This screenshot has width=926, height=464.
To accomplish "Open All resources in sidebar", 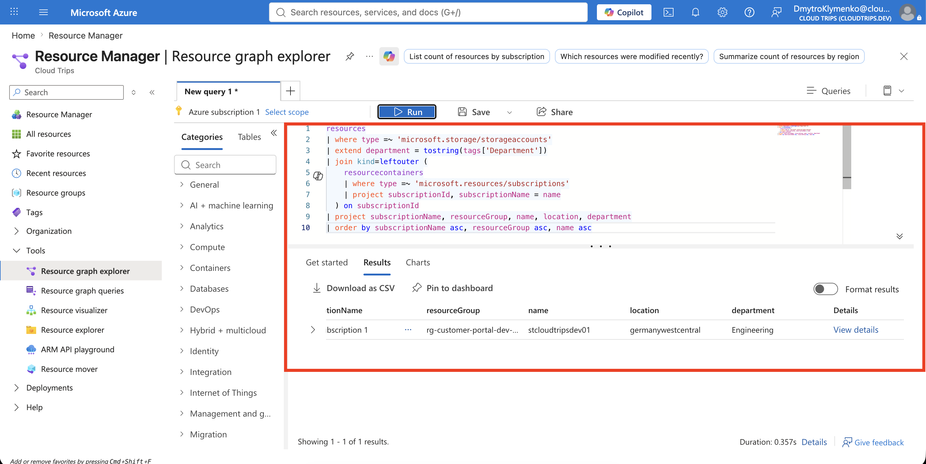I will 48,134.
